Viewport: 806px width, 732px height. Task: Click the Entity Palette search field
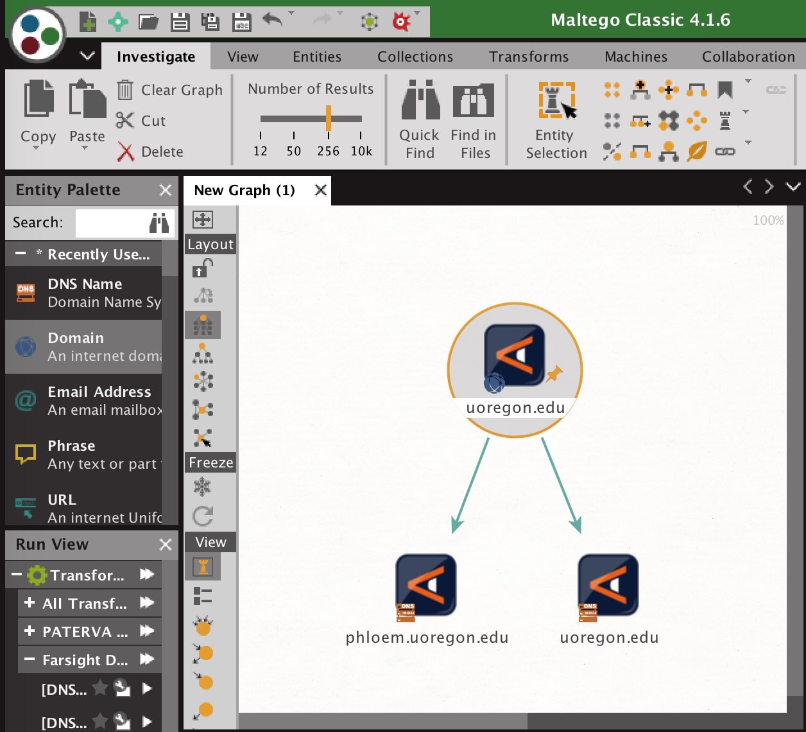click(124, 223)
